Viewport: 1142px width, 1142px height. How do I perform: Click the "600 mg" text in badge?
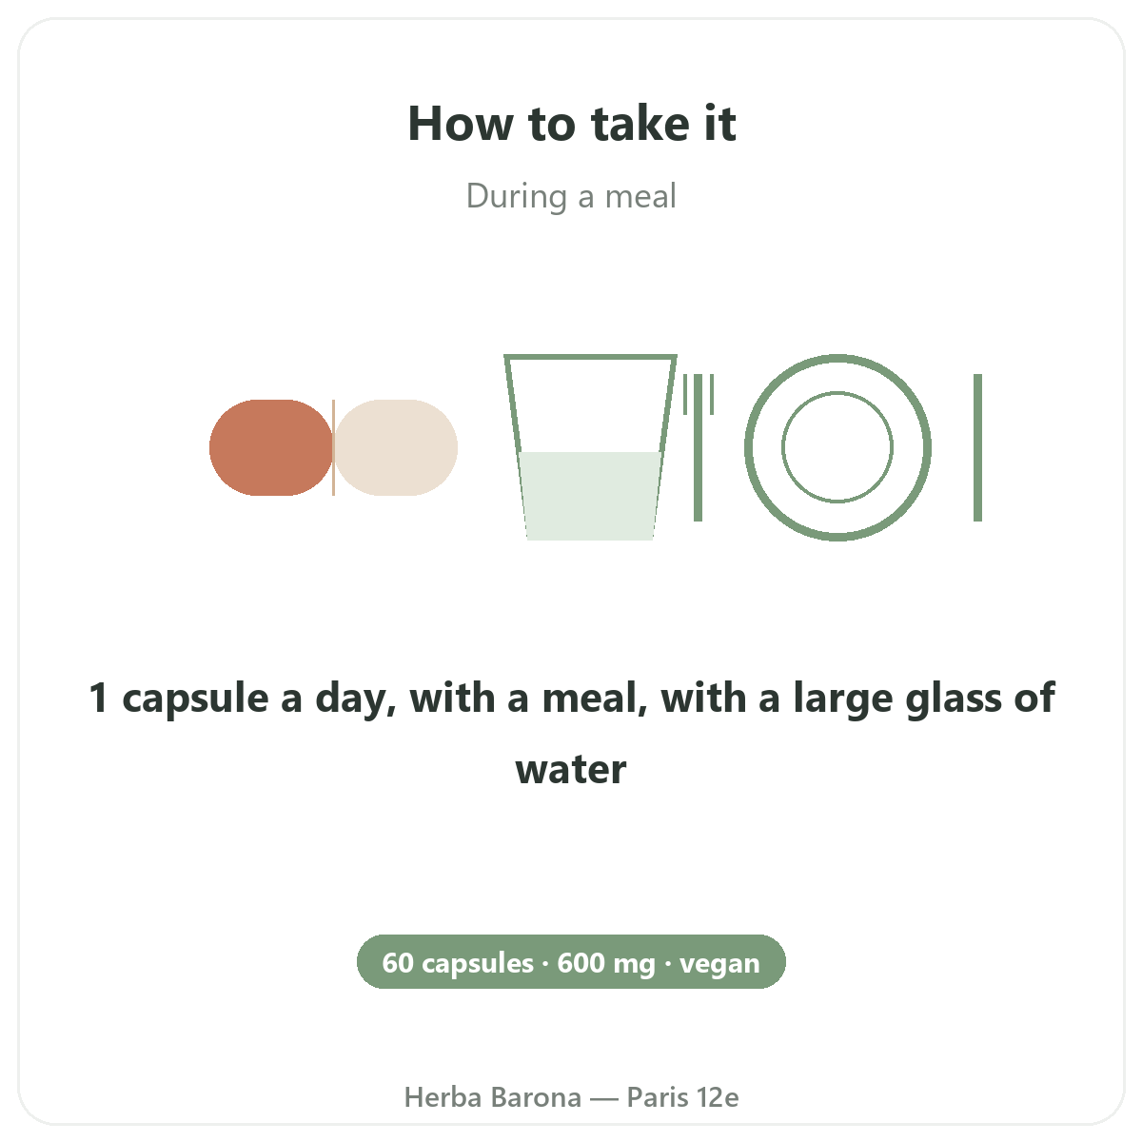(x=606, y=963)
